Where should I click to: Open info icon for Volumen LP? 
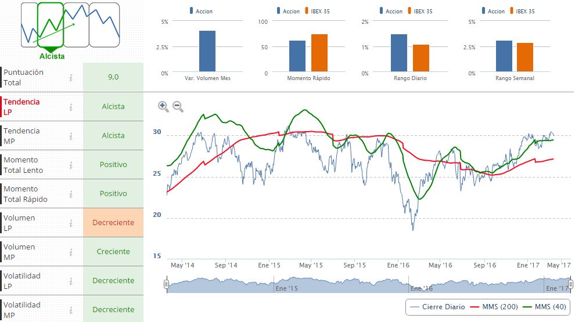pos(71,223)
